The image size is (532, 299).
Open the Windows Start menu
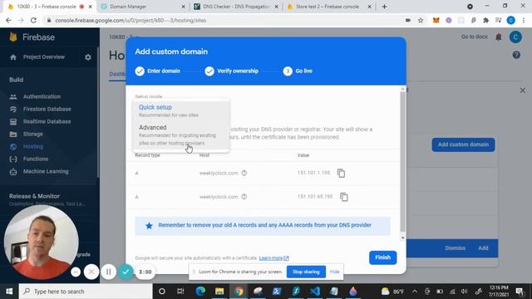click(9, 292)
